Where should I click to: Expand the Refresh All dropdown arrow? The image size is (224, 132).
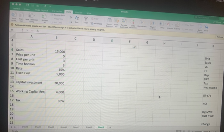click(48, 16)
